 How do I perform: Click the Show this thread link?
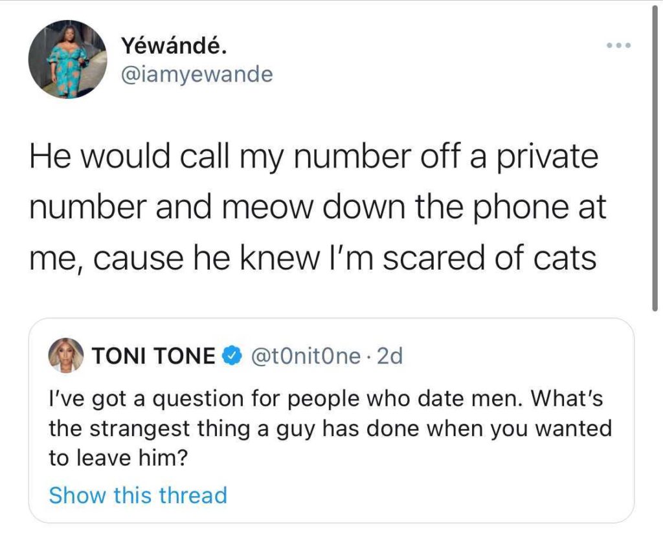click(138, 496)
